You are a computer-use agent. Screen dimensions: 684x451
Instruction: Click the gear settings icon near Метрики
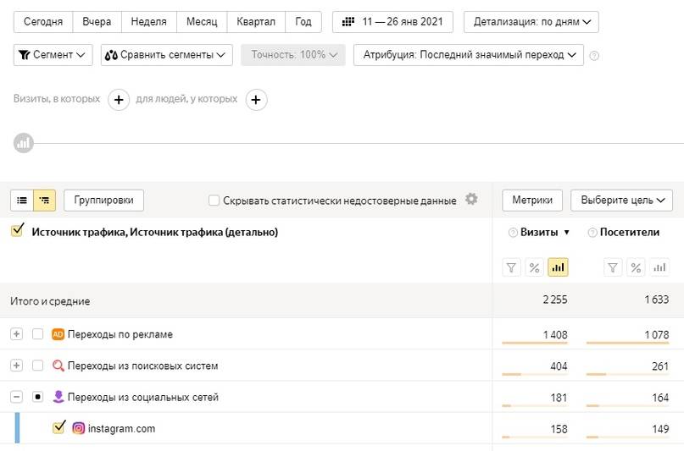point(472,200)
